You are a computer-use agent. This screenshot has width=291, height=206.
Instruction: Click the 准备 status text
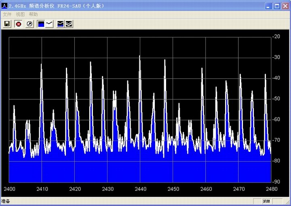6,201
